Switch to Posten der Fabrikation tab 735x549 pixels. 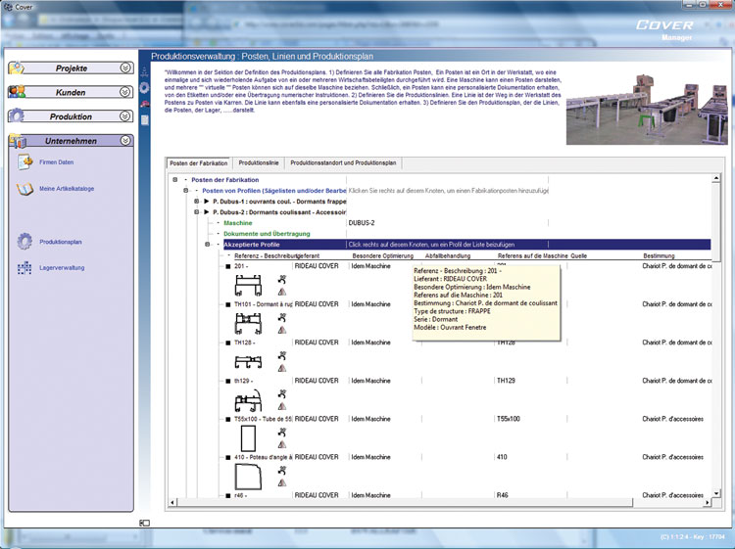[x=199, y=163]
